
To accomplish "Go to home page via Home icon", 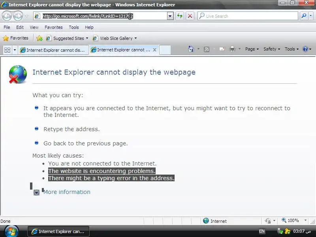I will [x=191, y=49].
